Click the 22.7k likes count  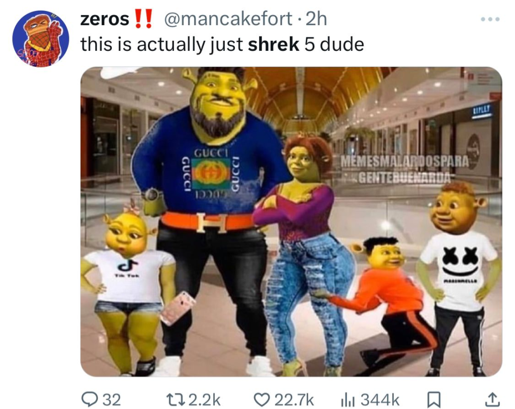pos(294,400)
